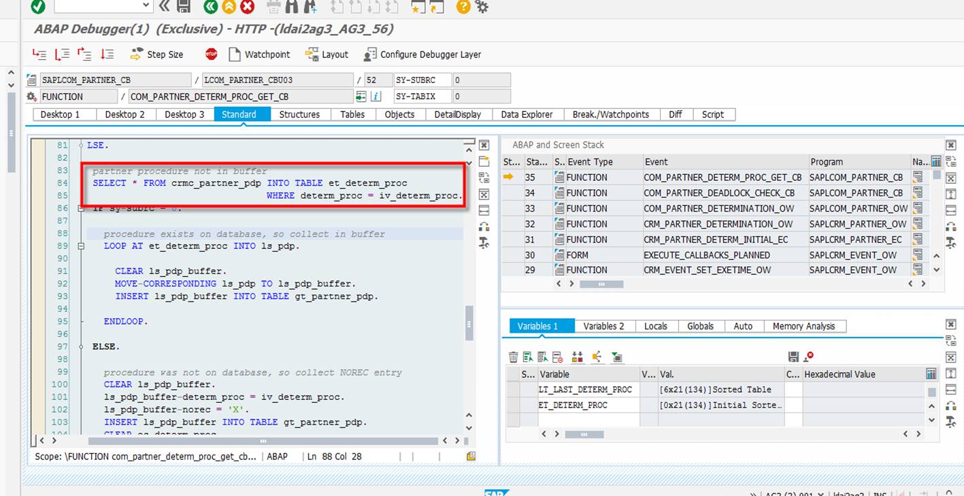
Task: Click ET_DETERM_PROC variable cell
Action: pos(588,406)
